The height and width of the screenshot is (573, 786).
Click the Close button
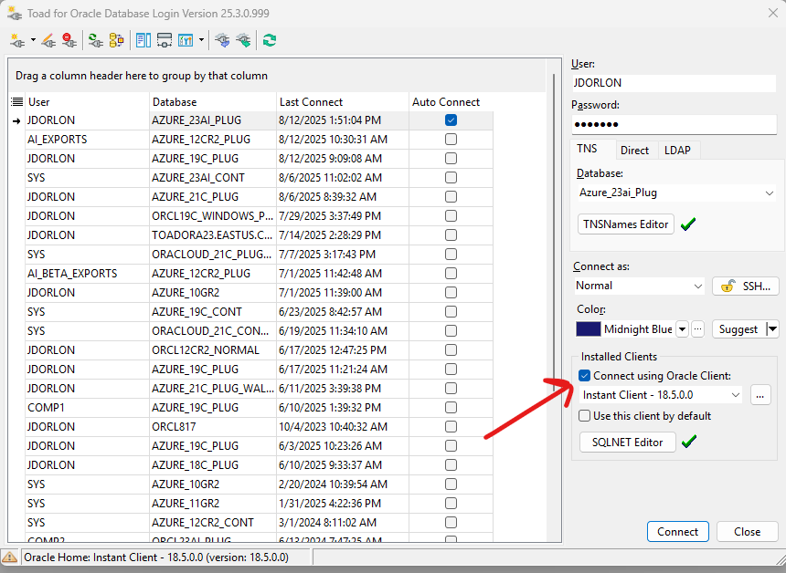coord(747,531)
